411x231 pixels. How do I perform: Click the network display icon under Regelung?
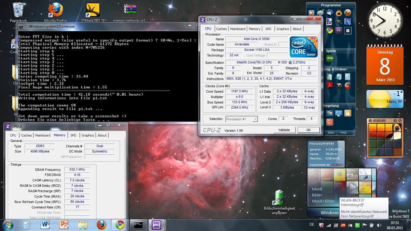point(338,113)
